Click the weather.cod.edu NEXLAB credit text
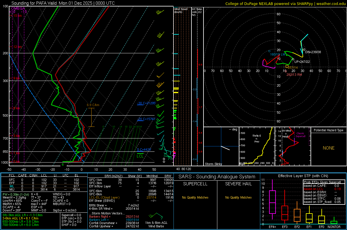Image resolution: width=347 pixels, height=230 pixels. click(286, 4)
